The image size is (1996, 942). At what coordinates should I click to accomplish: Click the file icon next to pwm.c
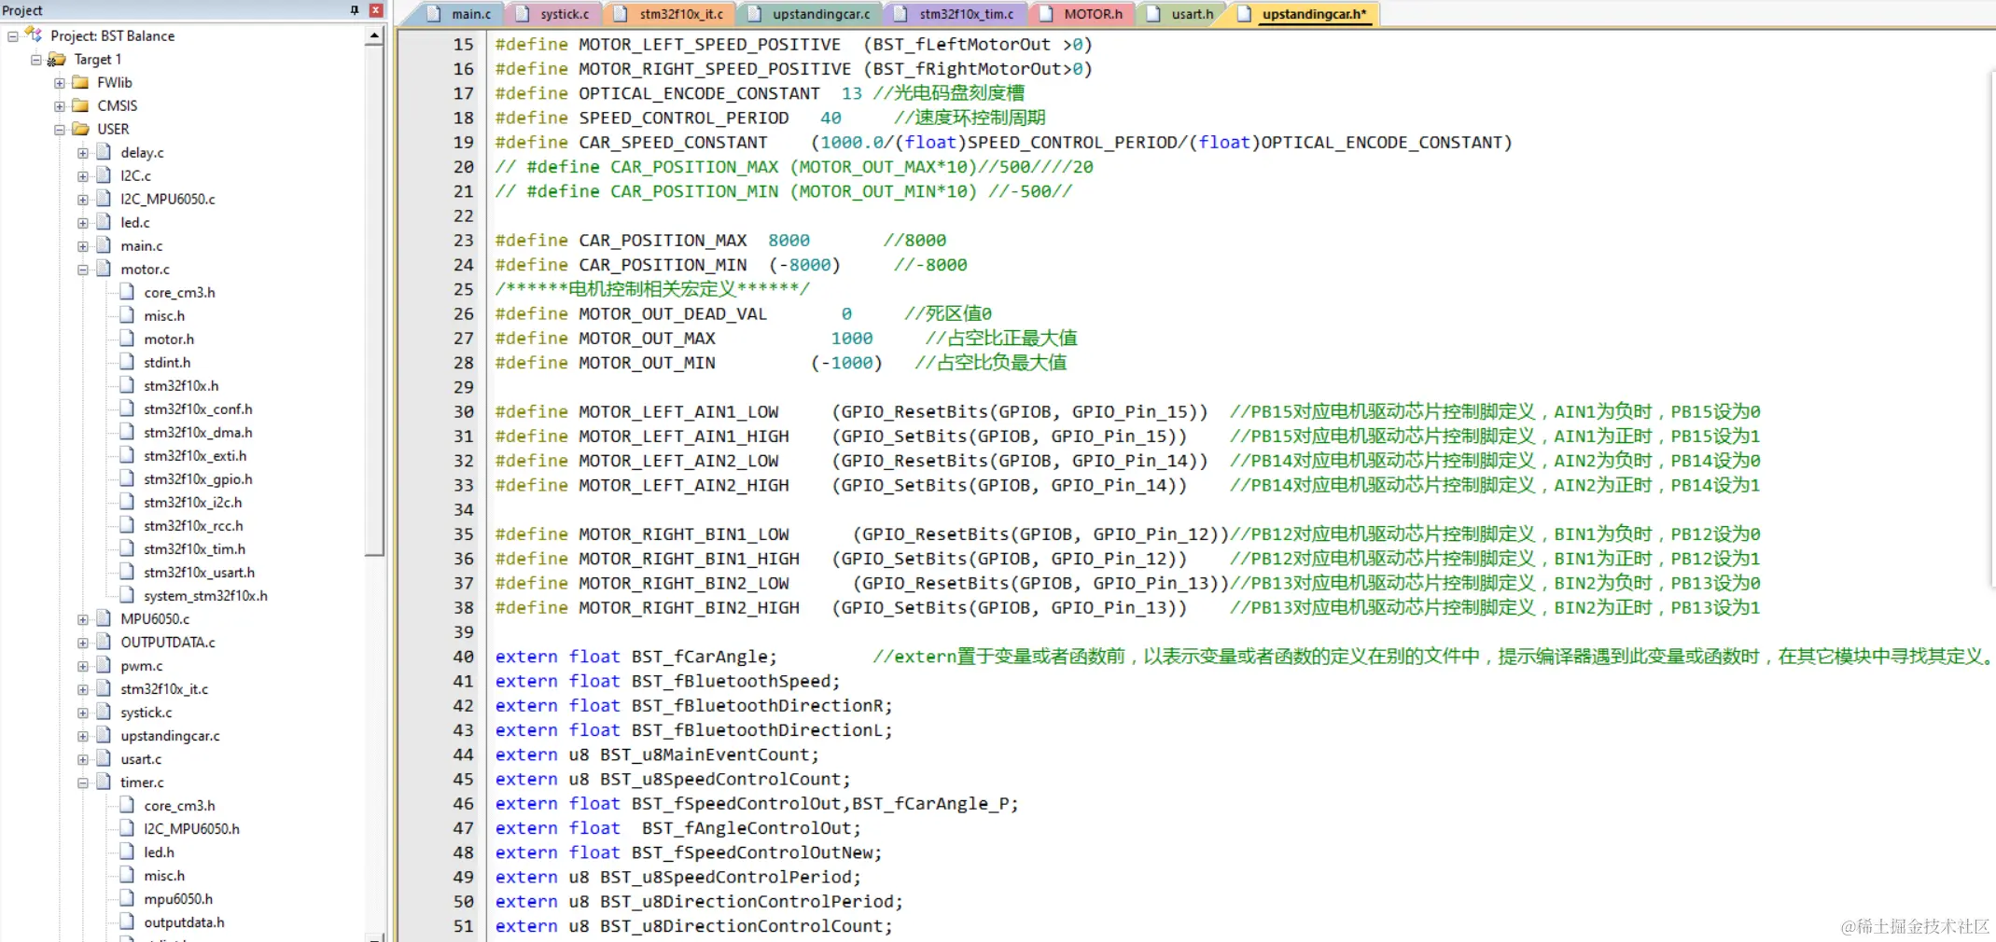105,665
